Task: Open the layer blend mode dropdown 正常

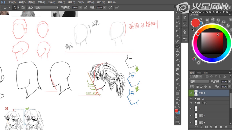Action: pos(199,82)
